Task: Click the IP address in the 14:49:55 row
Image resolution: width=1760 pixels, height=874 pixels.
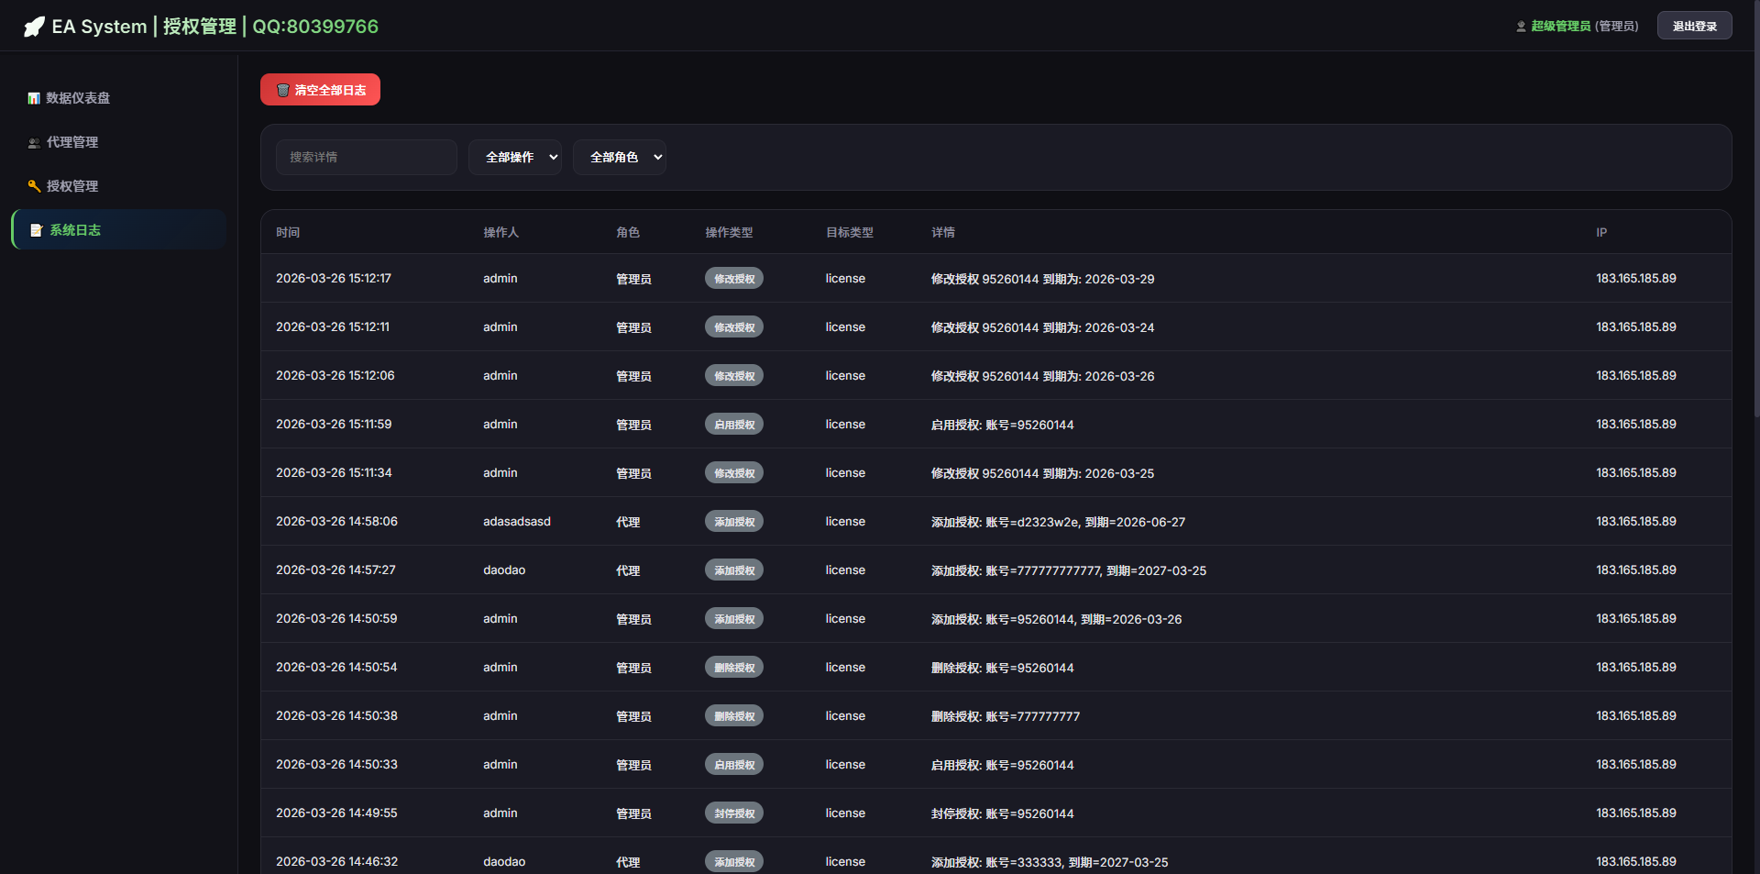Action: [x=1636, y=813]
